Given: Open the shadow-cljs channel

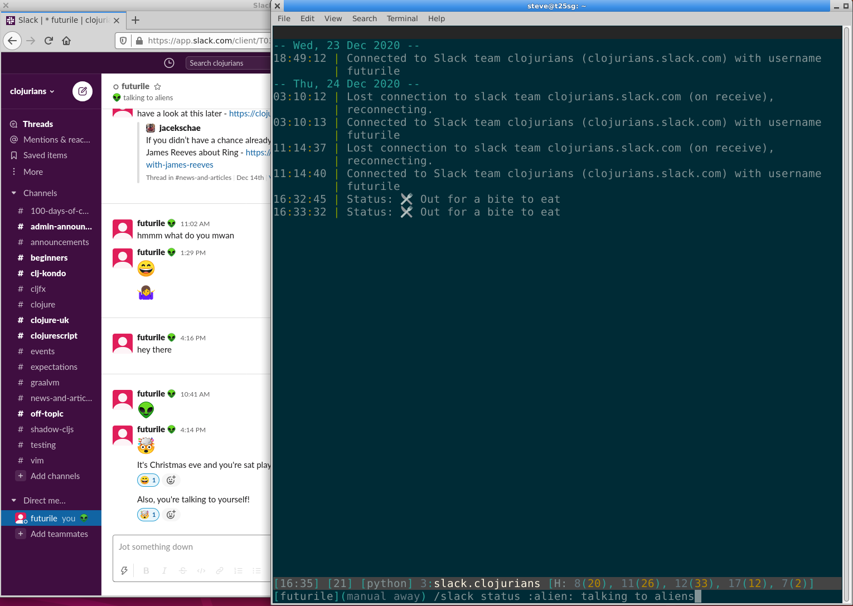Looking at the screenshot, I should [x=51, y=429].
